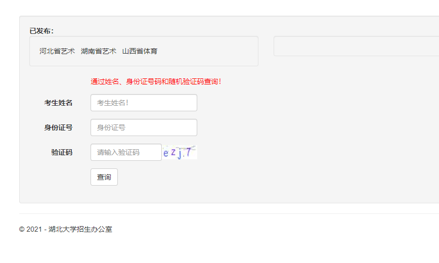Focus the 身份证号 ID number input
The image size is (439, 263).
coord(144,127)
